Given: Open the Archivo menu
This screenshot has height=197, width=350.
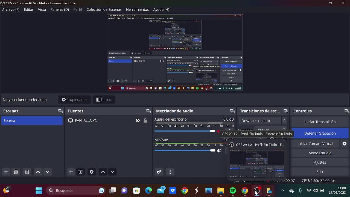Looking at the screenshot, I should (11, 9).
